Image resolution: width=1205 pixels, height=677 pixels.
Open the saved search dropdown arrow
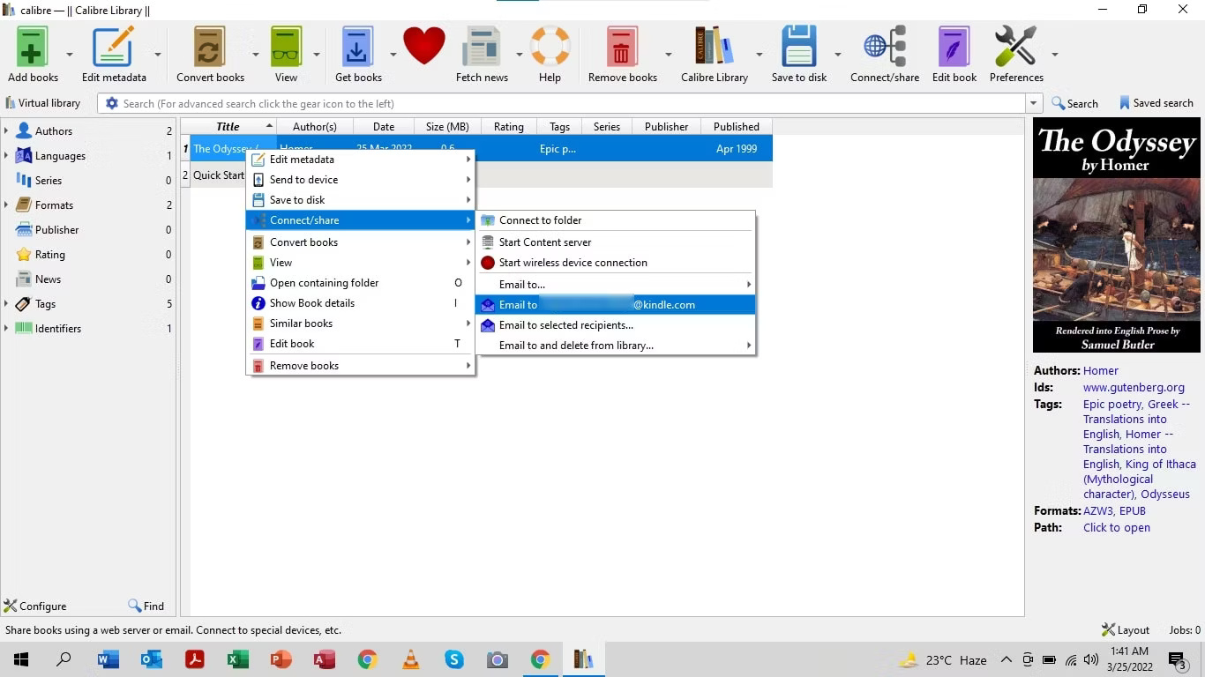(x=1033, y=103)
